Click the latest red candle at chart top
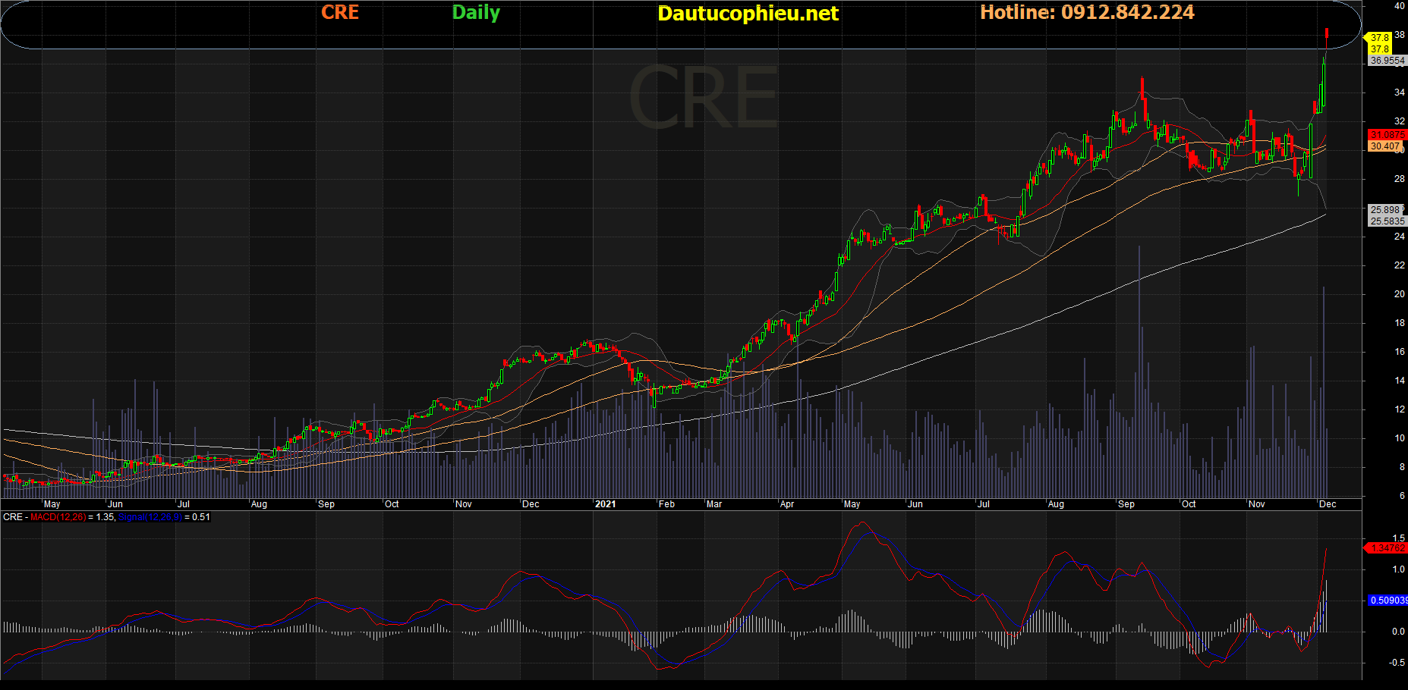The image size is (1408, 690). (x=1326, y=33)
